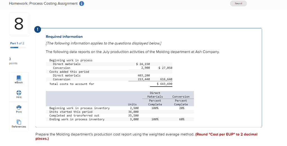This screenshot has width=287, height=146.
Task: Click the Direct Materials column header
Action: pos(155,95)
